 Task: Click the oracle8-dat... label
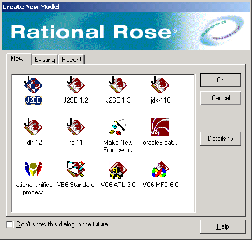pos(160,143)
